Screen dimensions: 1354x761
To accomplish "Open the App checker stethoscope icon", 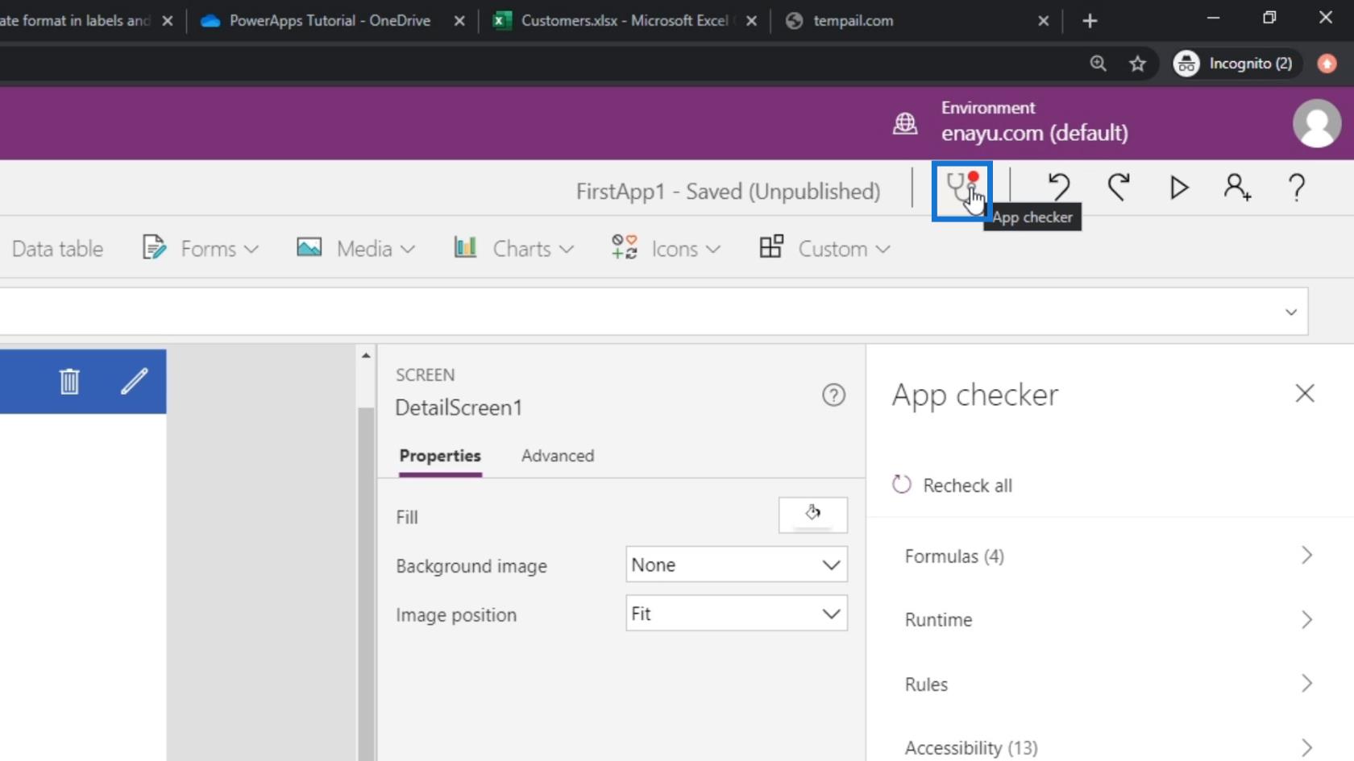I will tap(962, 191).
